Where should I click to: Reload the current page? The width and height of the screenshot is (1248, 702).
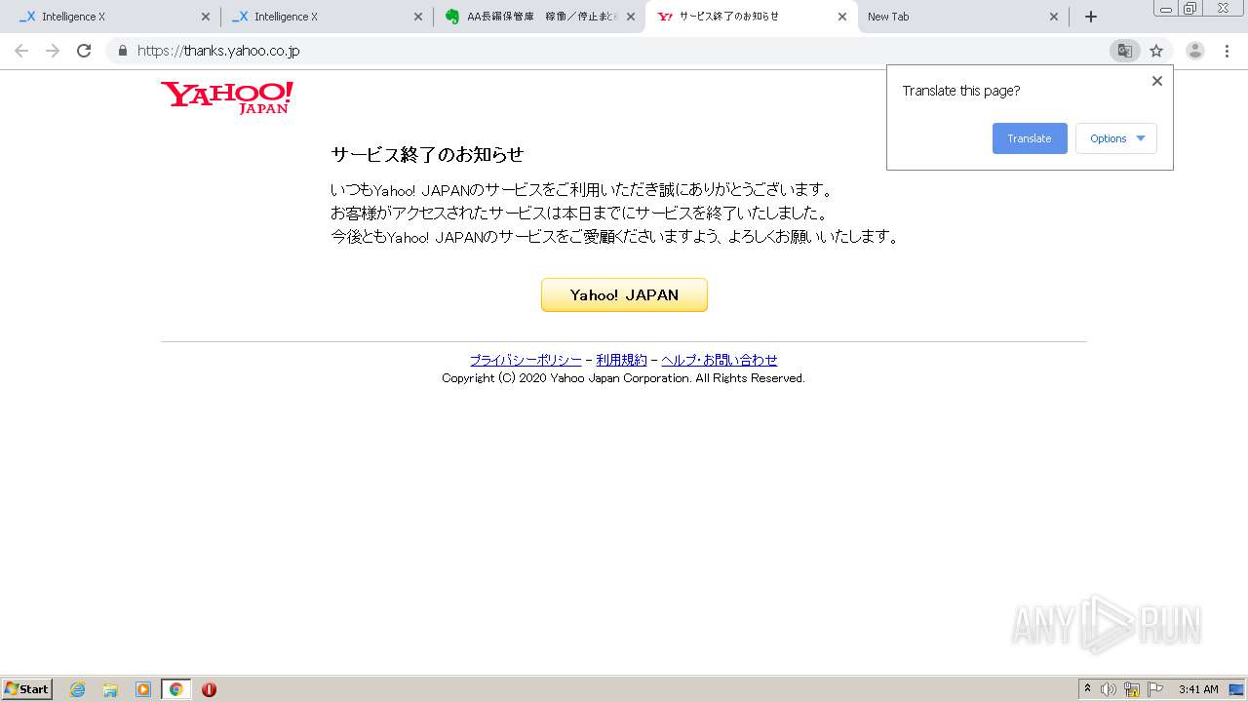pyautogui.click(x=84, y=51)
